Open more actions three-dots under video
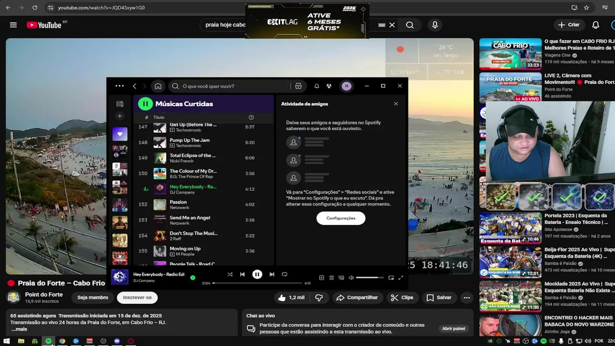This screenshot has height=346, width=615. tap(467, 297)
